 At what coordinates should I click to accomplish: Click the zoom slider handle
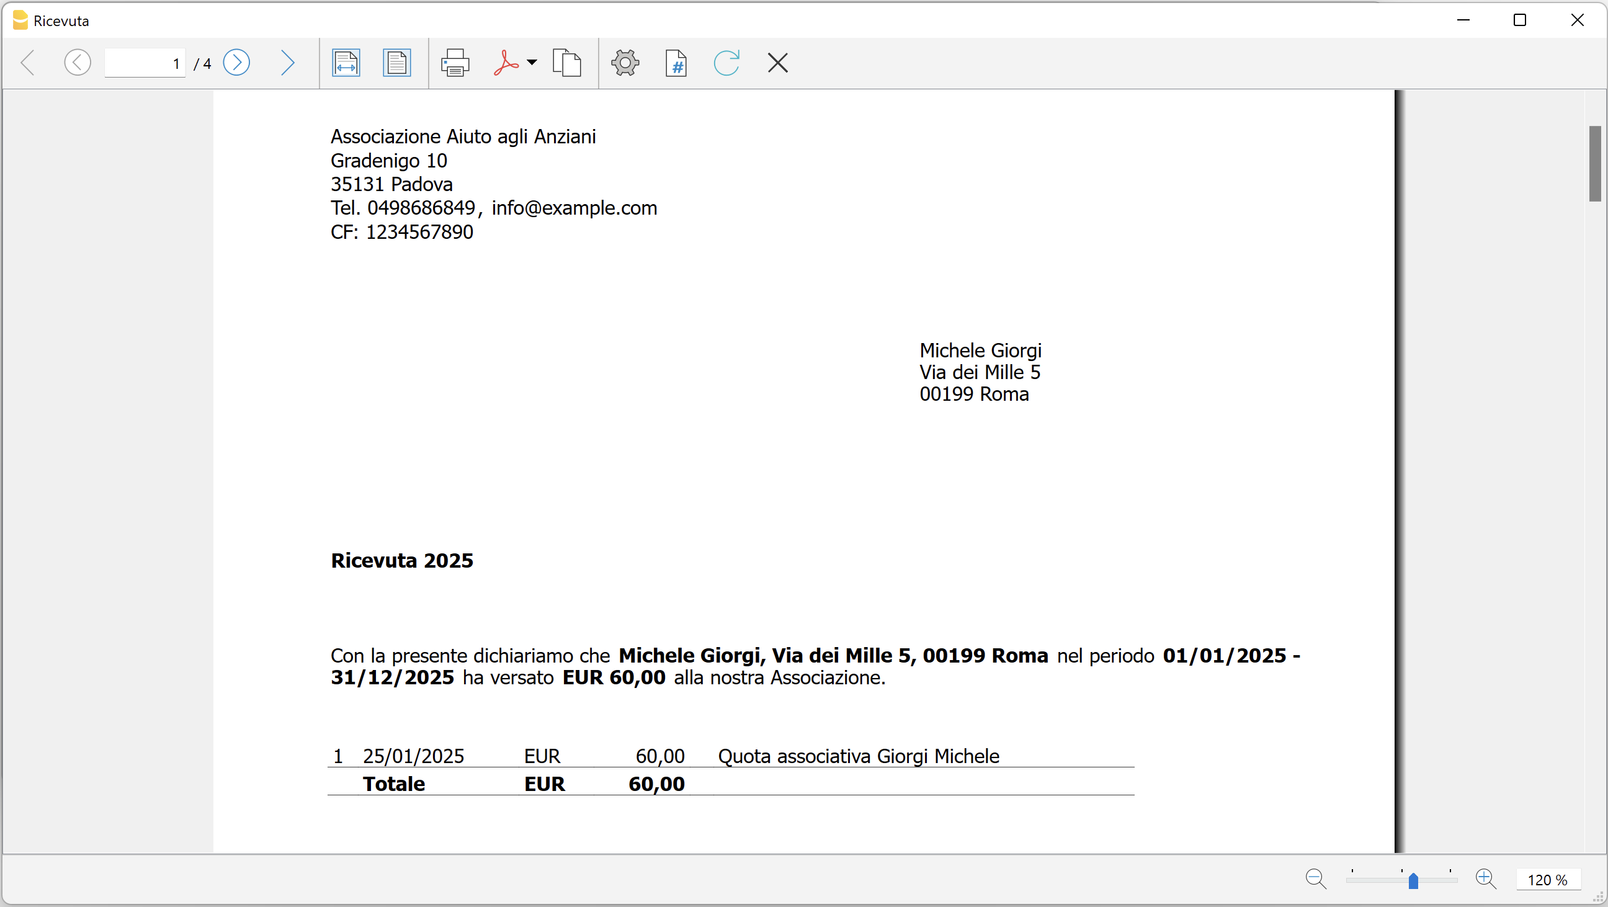(1413, 880)
